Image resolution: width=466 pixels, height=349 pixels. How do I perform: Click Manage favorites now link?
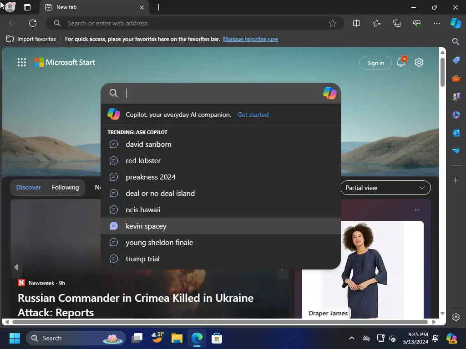click(251, 39)
